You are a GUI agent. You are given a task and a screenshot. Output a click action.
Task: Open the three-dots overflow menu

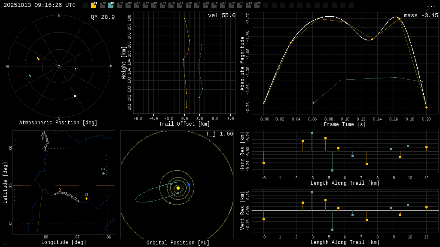[431, 6]
